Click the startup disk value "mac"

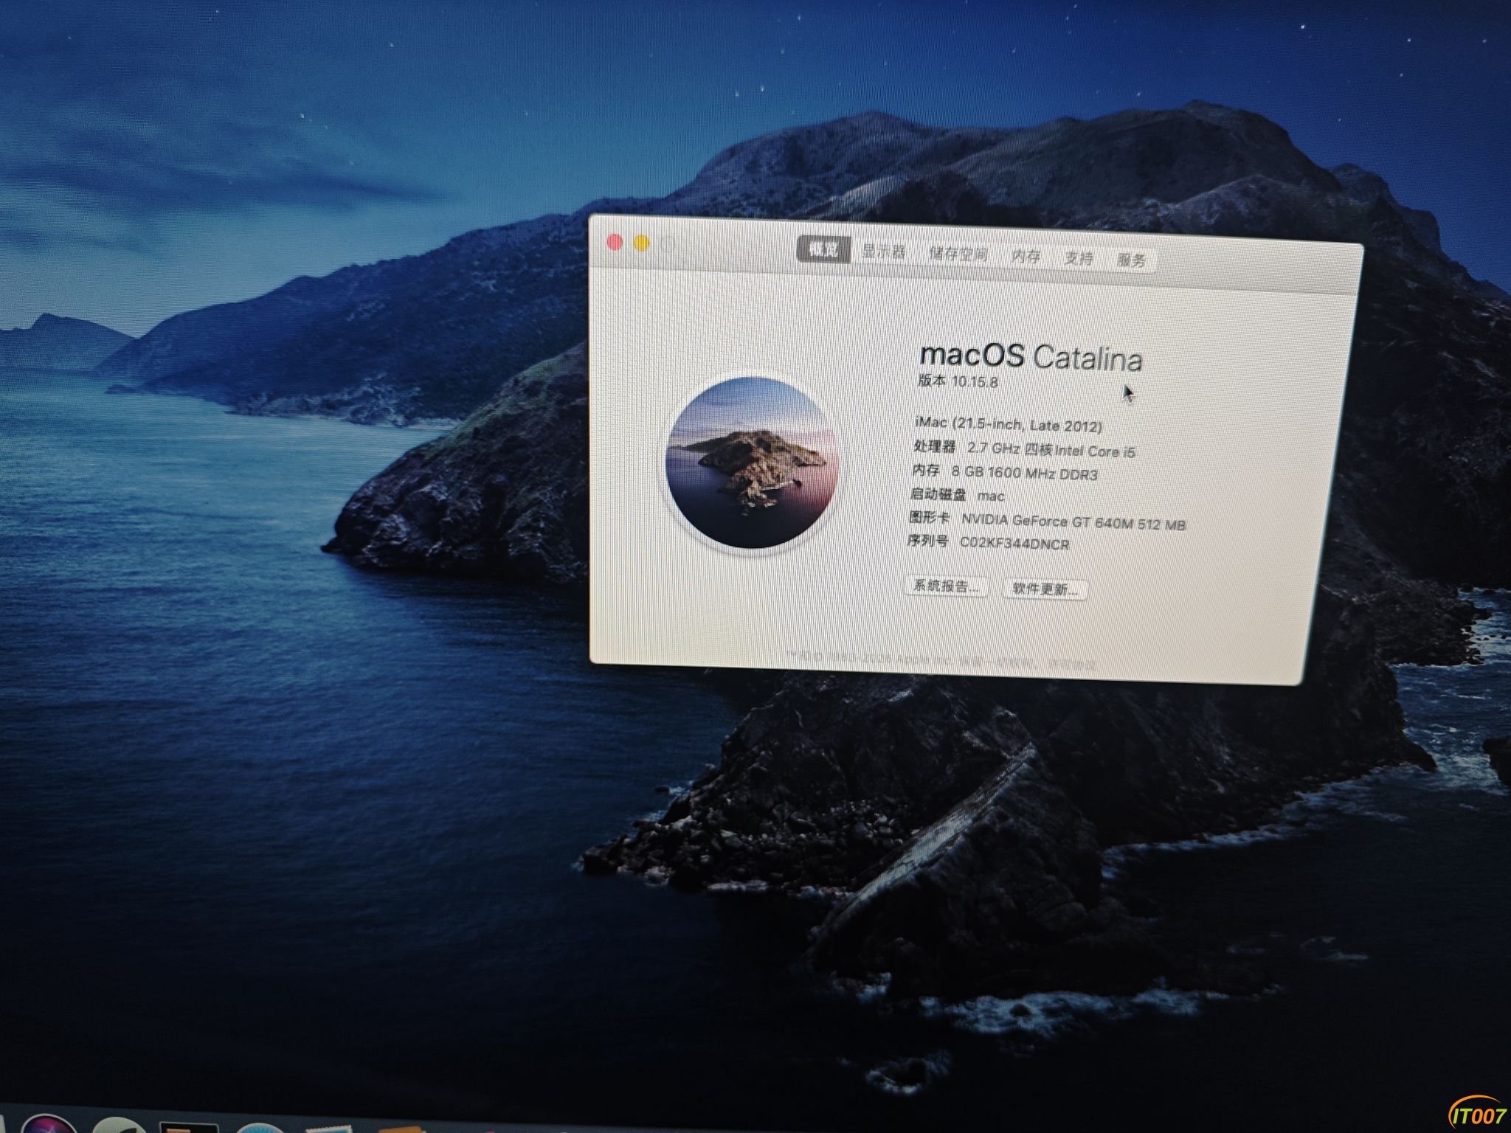[x=991, y=496]
